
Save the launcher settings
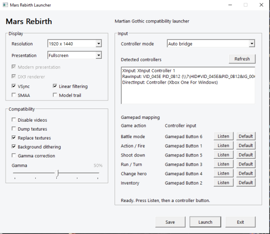coord(170,222)
